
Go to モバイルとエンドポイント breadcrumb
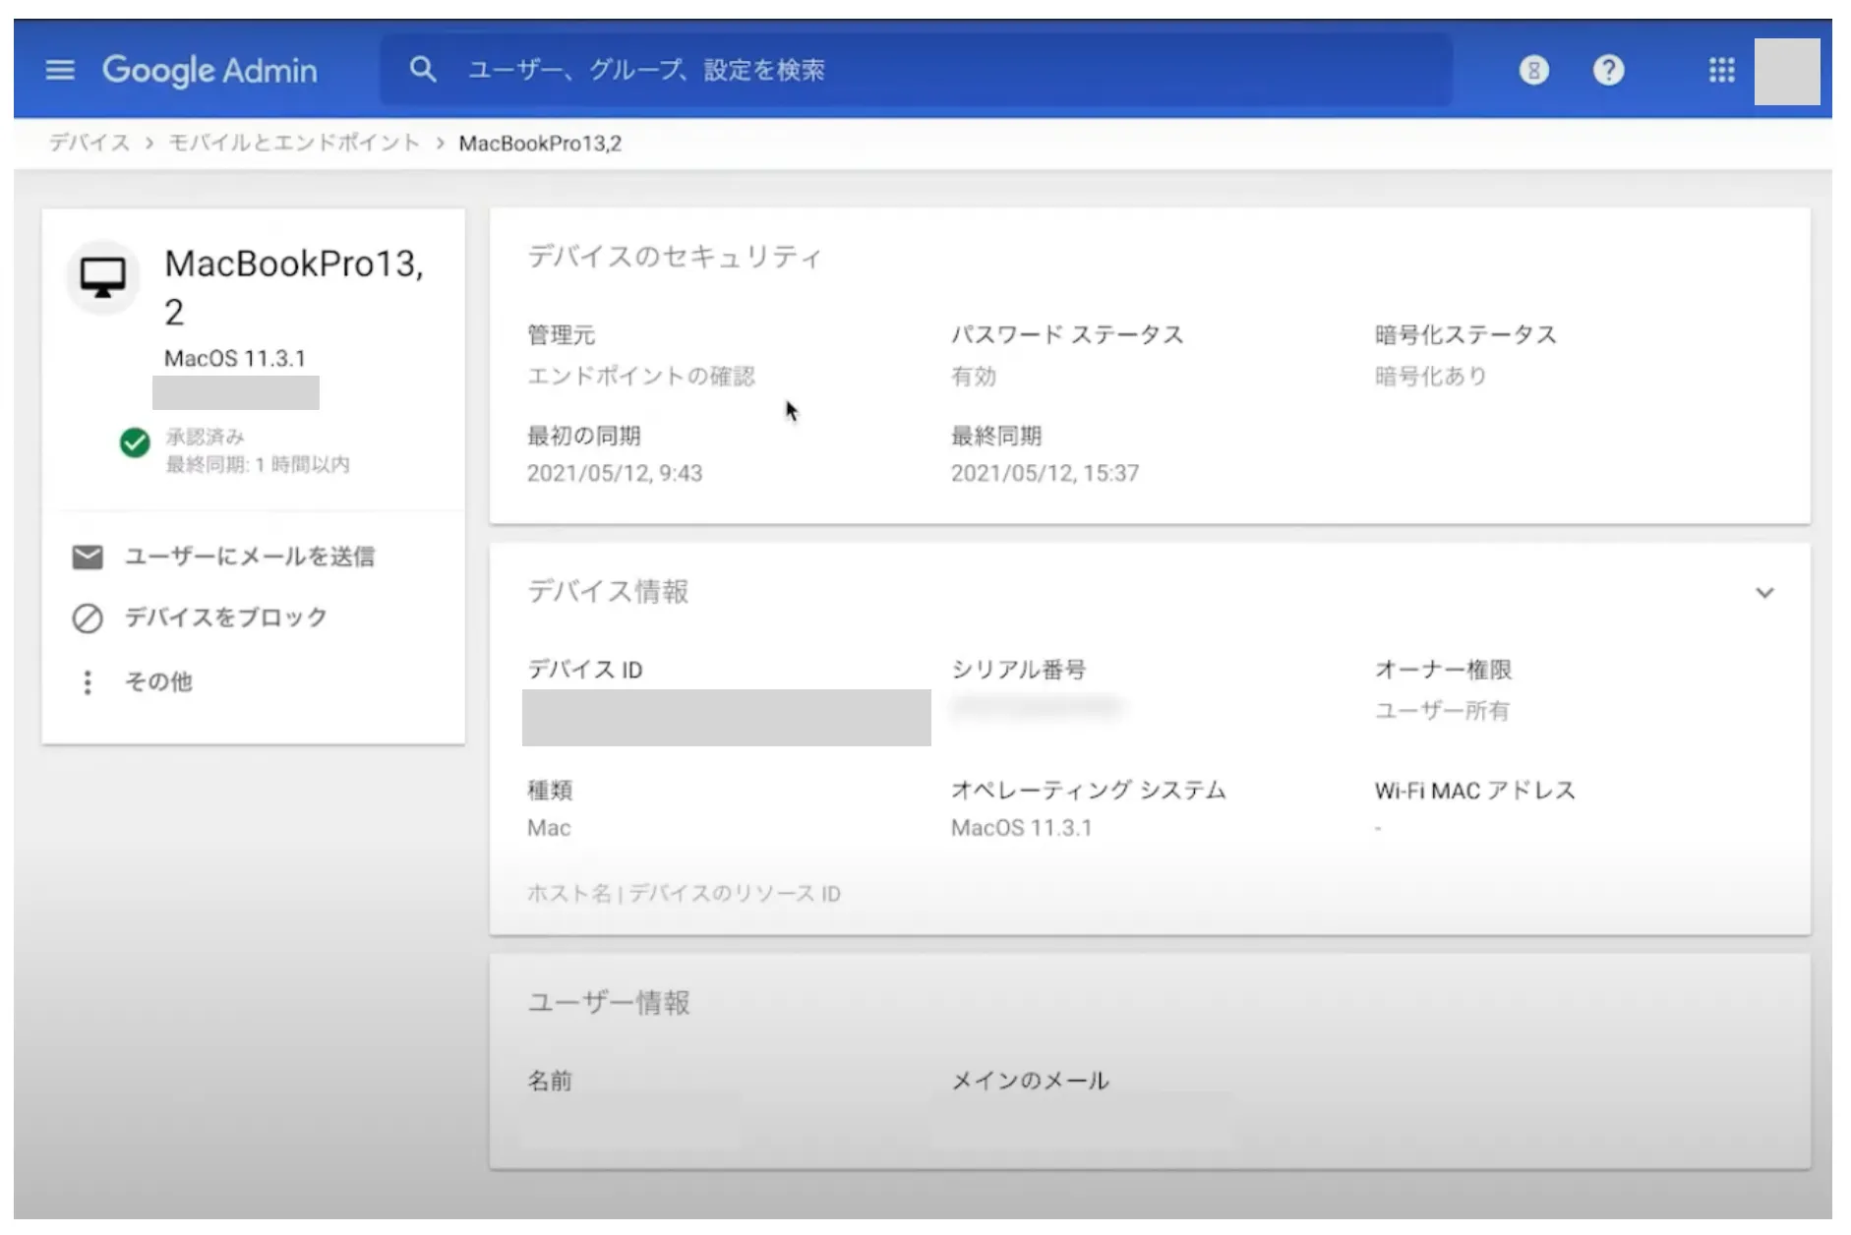point(294,144)
